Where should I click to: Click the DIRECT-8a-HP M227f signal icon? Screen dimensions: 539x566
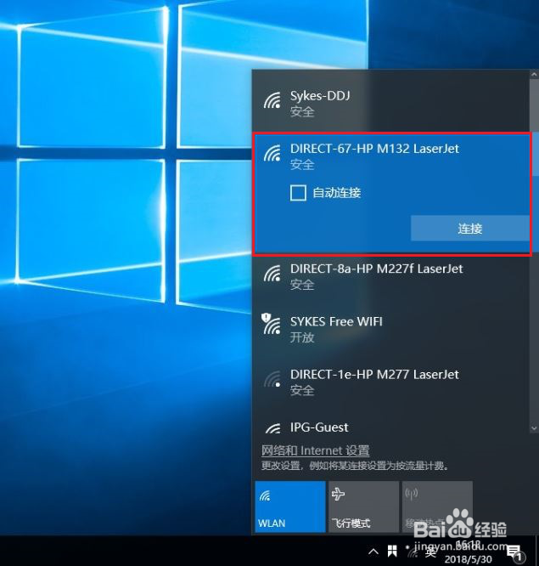(x=272, y=274)
